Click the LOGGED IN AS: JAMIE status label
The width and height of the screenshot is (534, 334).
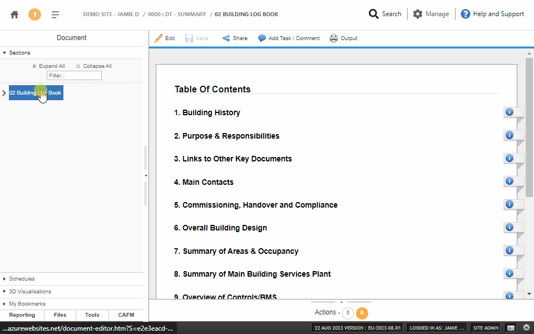(x=437, y=328)
